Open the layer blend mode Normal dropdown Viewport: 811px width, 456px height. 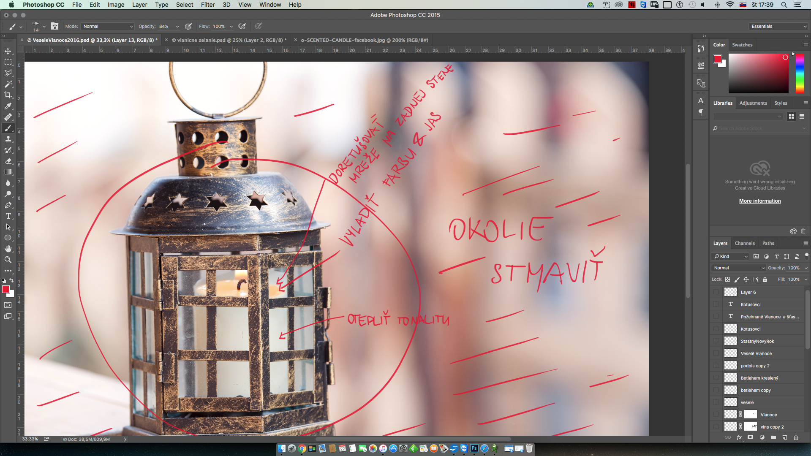coord(739,268)
